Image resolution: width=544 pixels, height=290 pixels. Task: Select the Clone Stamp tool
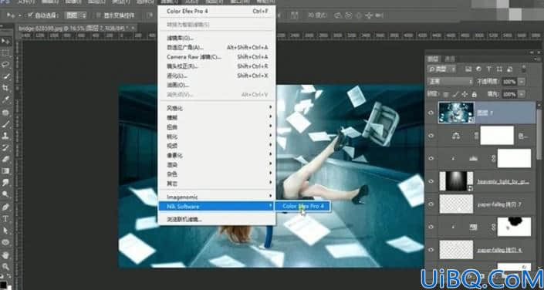point(5,136)
